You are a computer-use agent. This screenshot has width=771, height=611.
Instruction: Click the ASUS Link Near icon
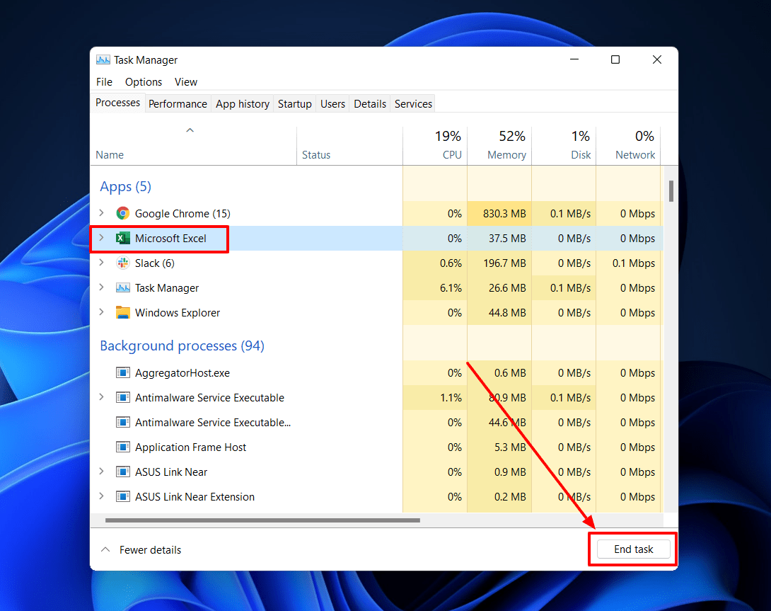(x=122, y=472)
